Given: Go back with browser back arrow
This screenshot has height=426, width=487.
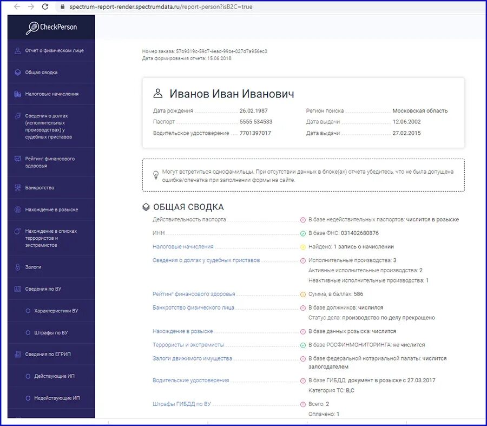Looking at the screenshot, I should click(x=17, y=6).
